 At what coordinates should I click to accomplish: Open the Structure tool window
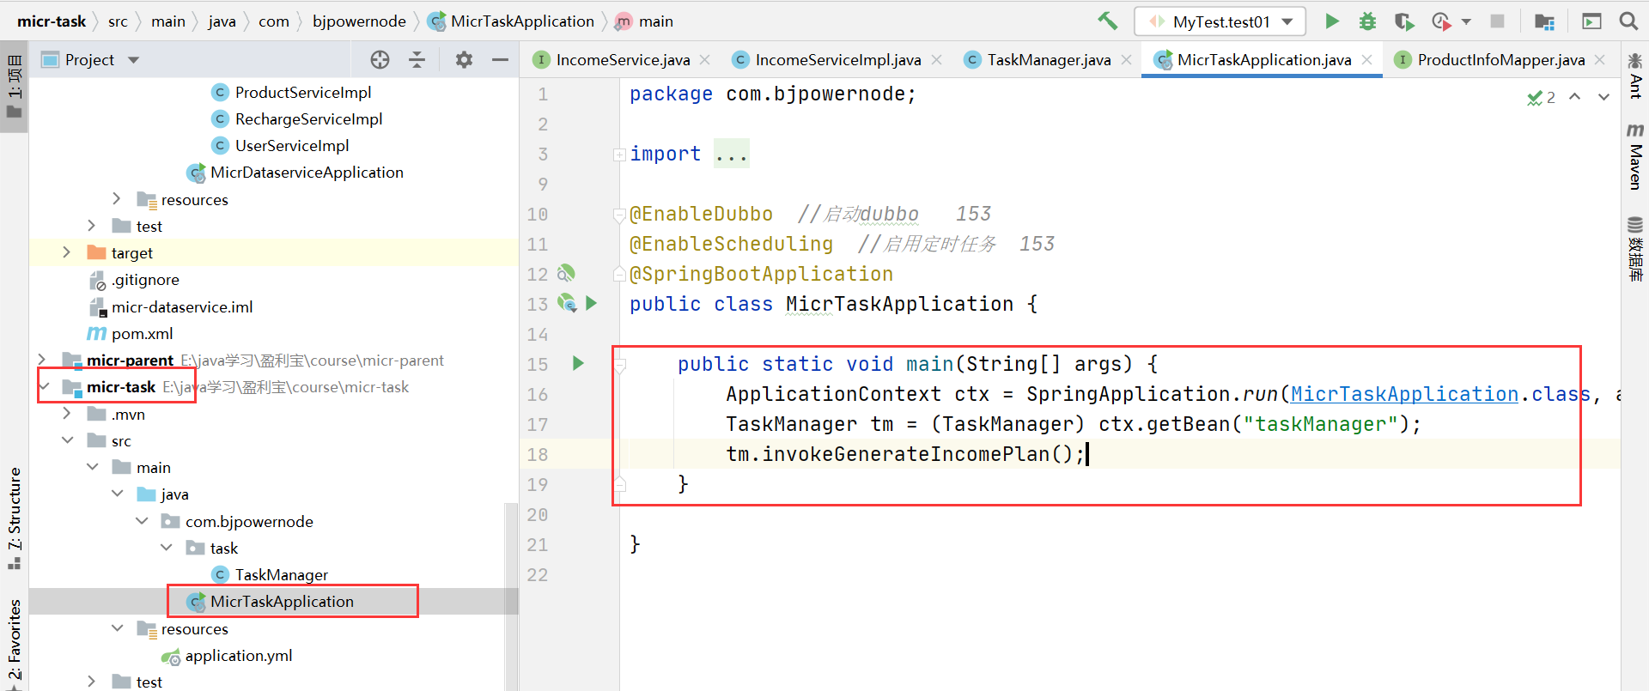pyautogui.click(x=14, y=518)
